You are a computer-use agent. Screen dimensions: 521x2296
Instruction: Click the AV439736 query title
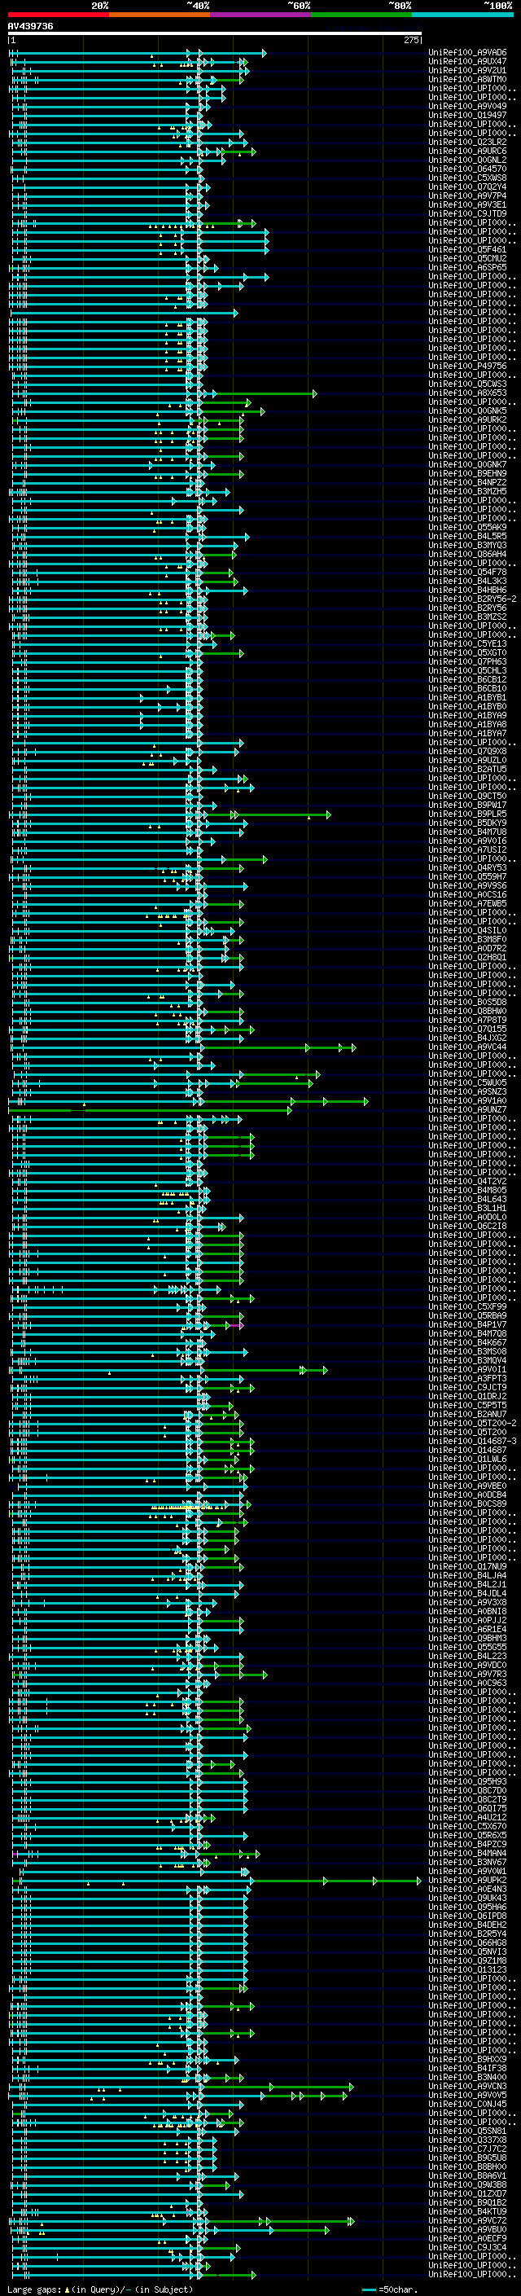coord(30,27)
